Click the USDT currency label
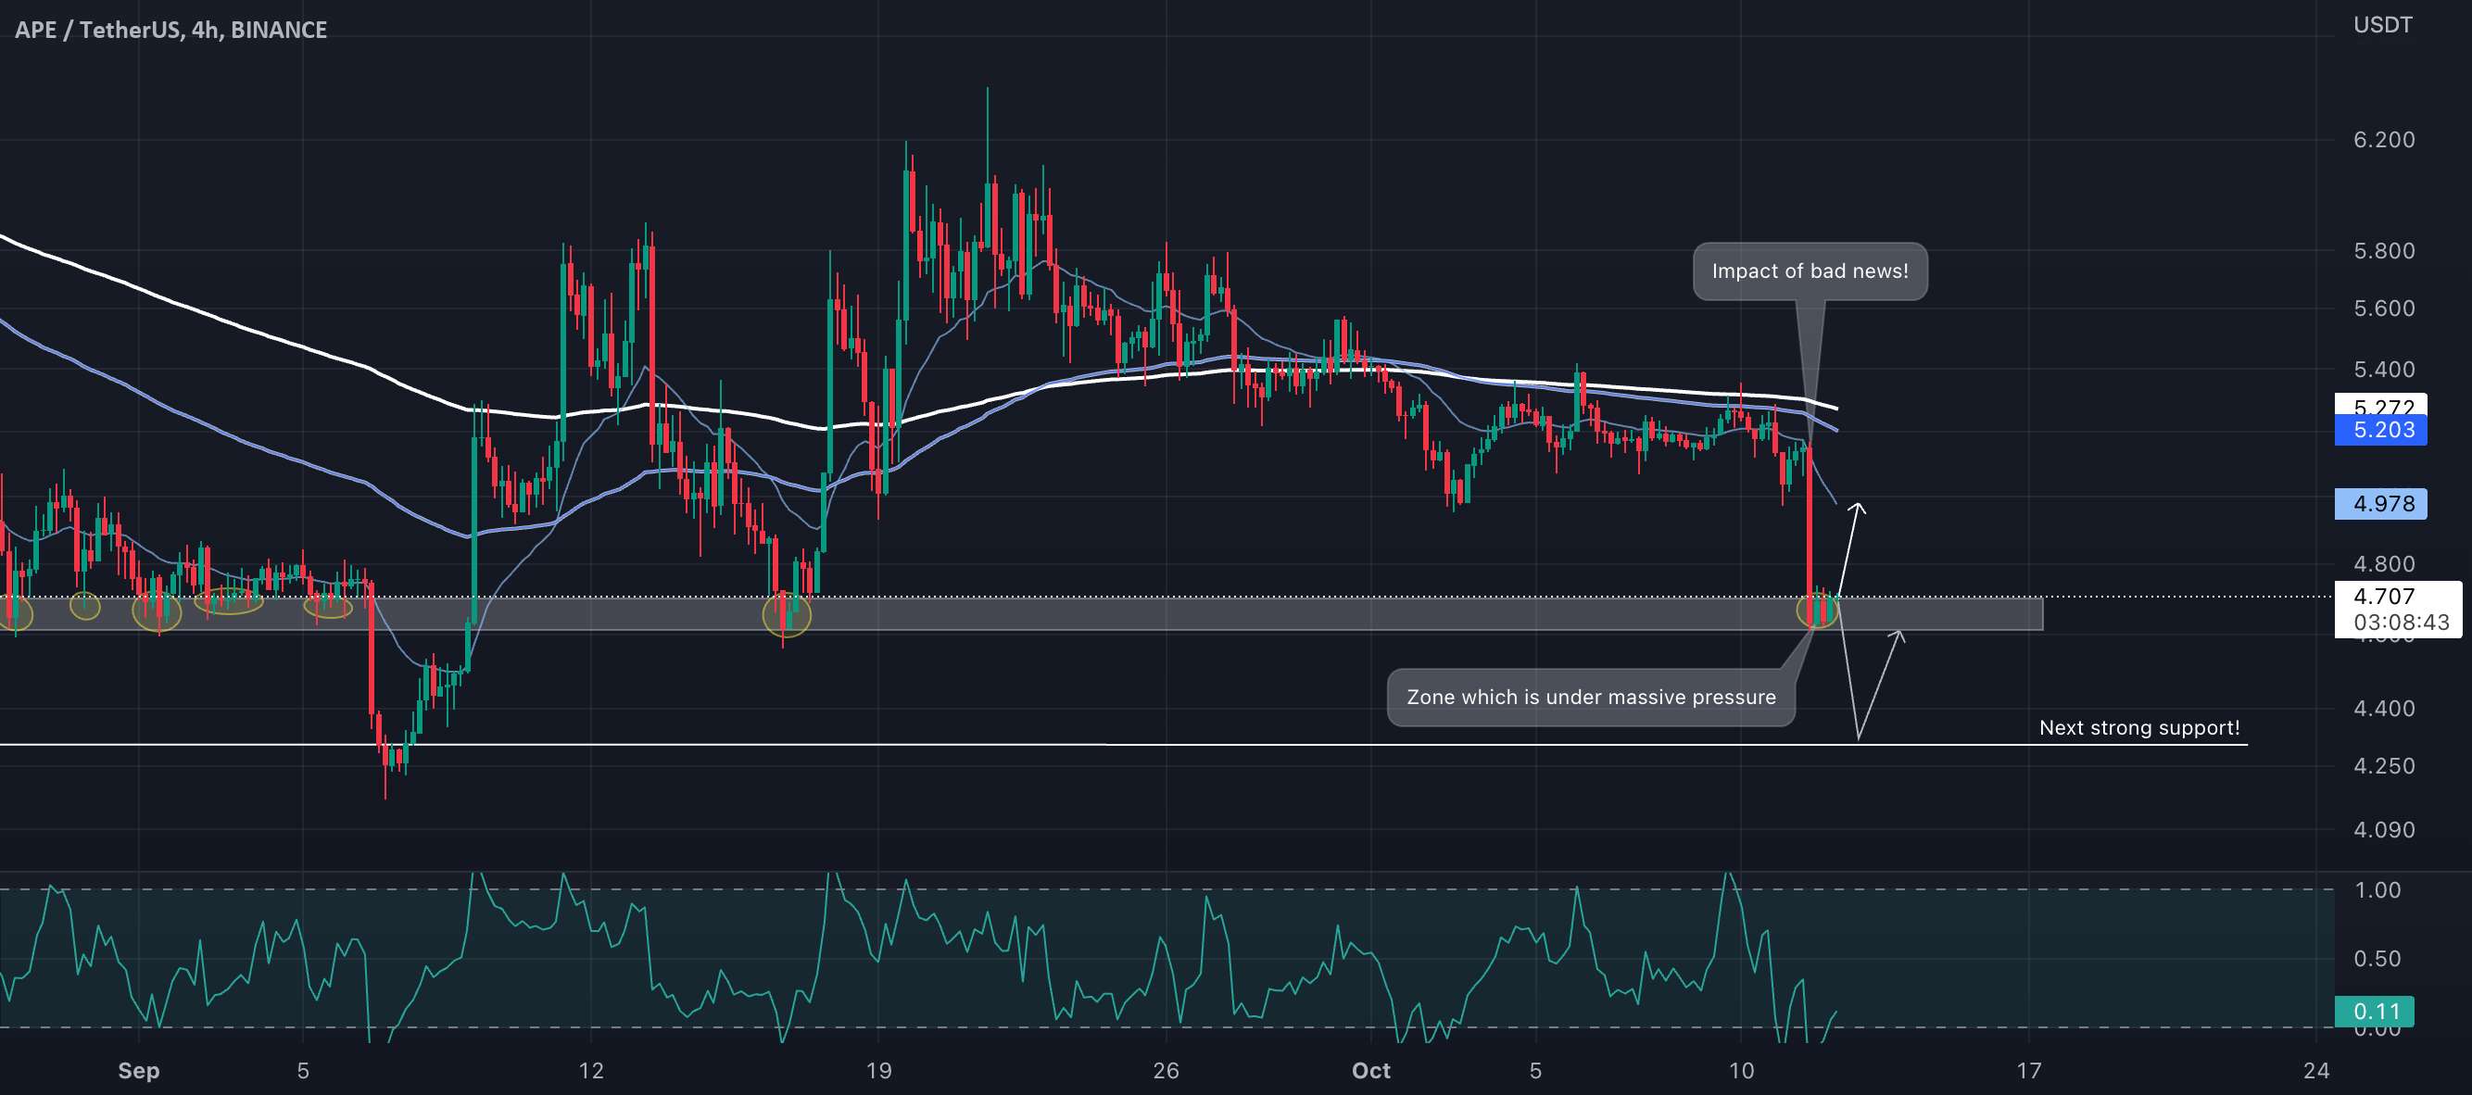2472x1095 pixels. pyautogui.click(x=2382, y=25)
